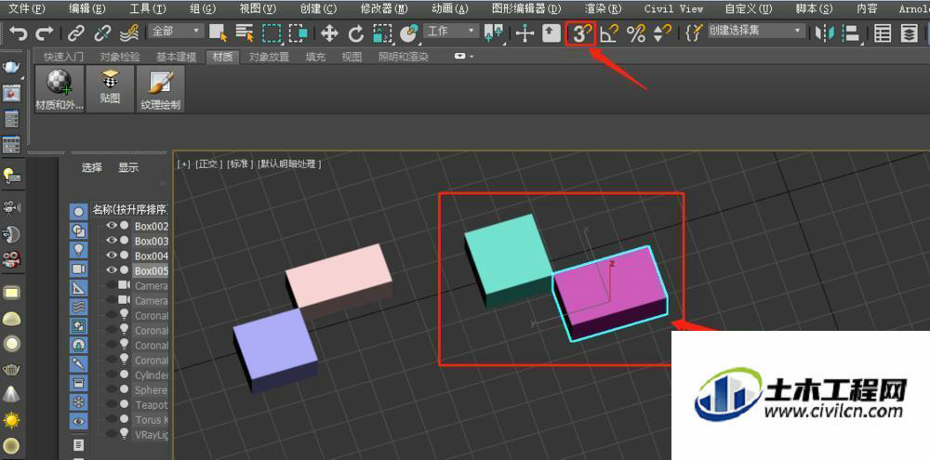Open the 显示 menu in Scene Explorer
Image resolution: width=930 pixels, height=460 pixels.
pyautogui.click(x=128, y=168)
